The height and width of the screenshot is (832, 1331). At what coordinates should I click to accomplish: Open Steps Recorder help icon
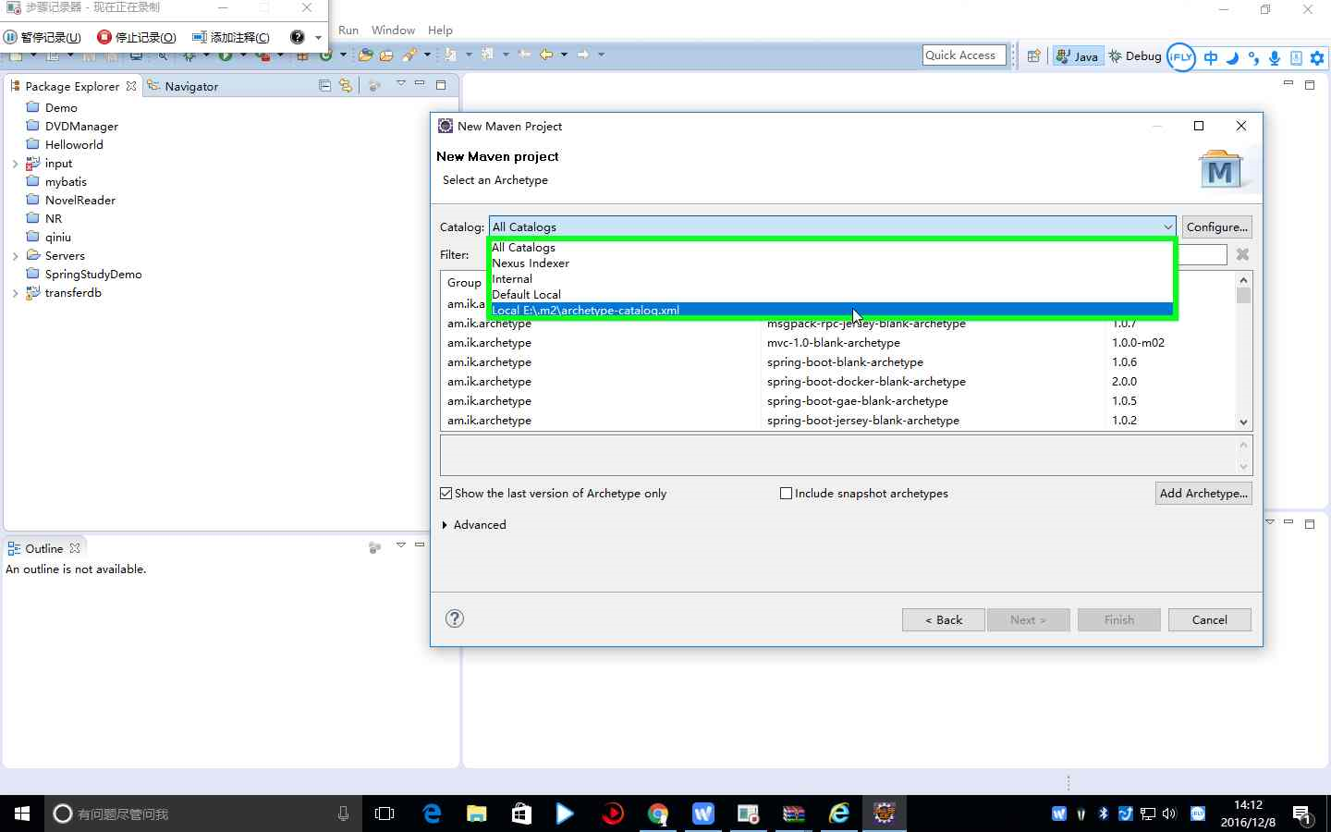pyautogui.click(x=297, y=37)
